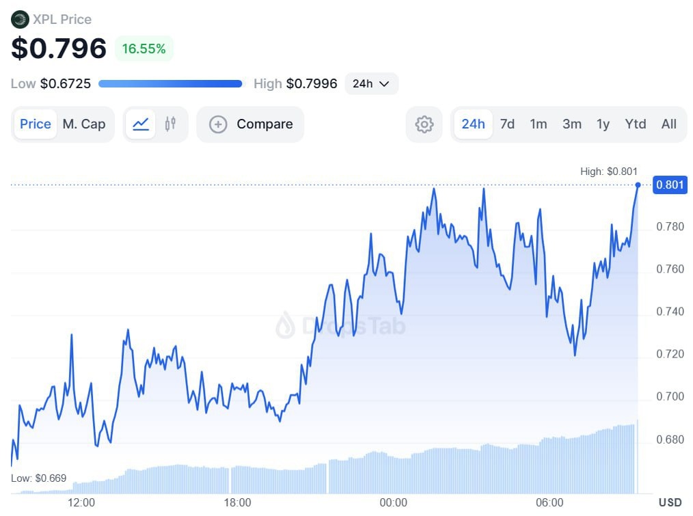Select the 7d timeframe tab
This screenshot has height=516, width=693.
507,124
